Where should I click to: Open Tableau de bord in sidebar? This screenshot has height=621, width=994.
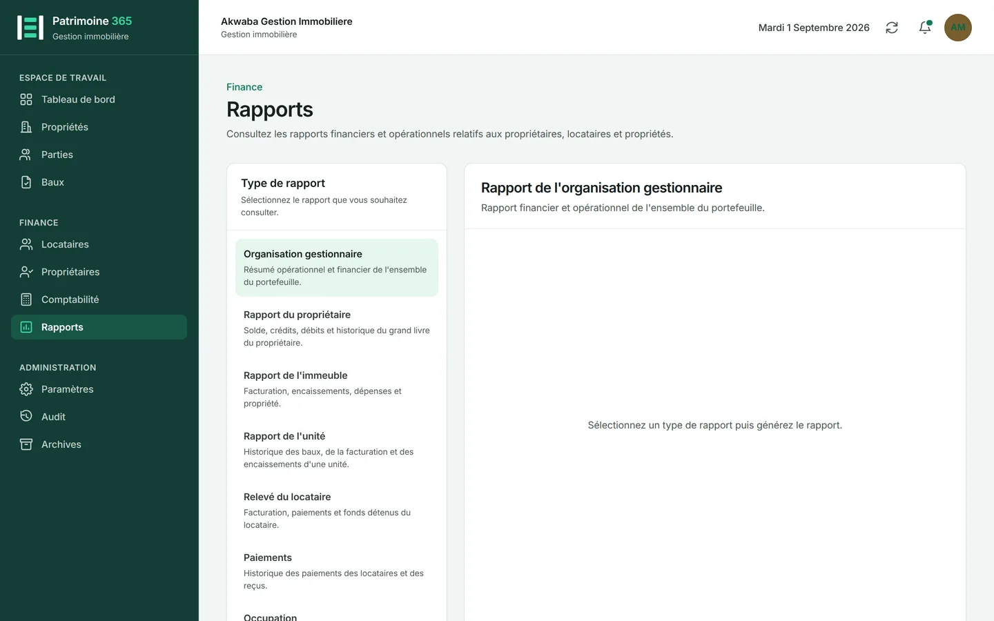[x=99, y=99]
